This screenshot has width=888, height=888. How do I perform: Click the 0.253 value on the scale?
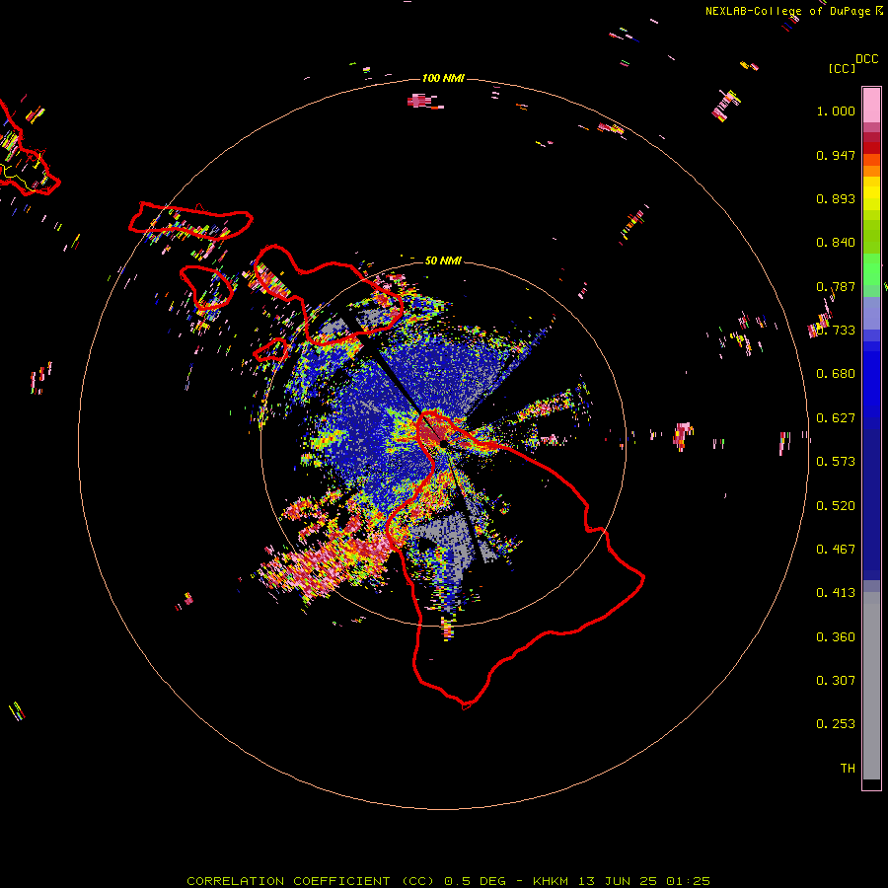pyautogui.click(x=836, y=724)
